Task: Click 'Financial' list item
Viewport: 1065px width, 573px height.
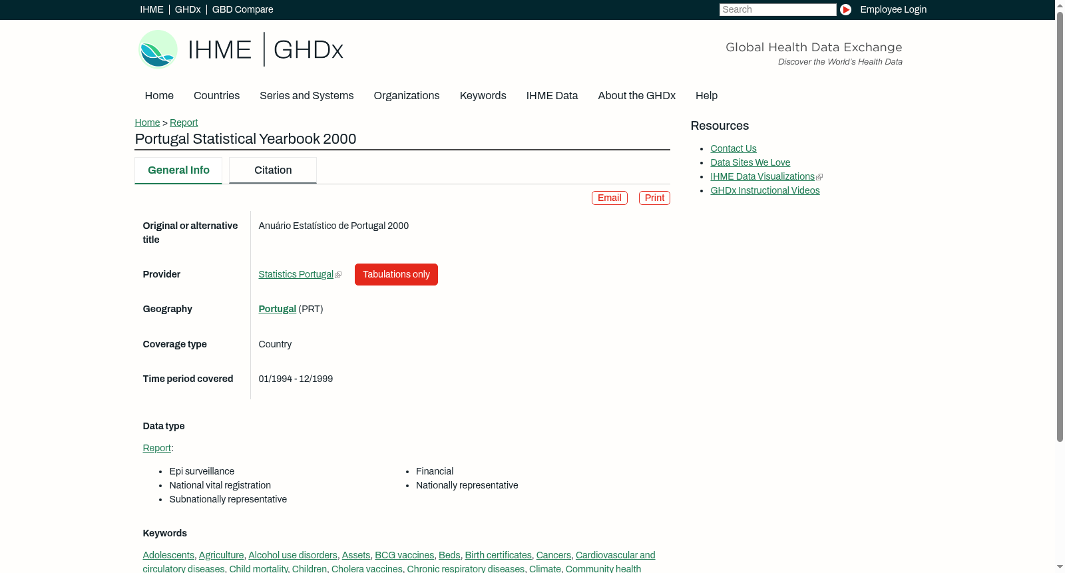Action: tap(435, 471)
